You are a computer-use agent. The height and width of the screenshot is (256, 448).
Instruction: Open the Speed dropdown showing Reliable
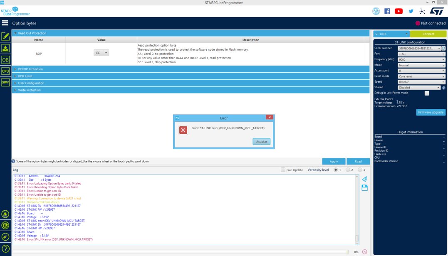click(x=422, y=82)
